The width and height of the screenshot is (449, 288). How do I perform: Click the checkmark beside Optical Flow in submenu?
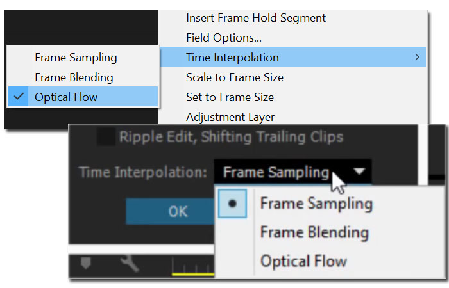20,97
